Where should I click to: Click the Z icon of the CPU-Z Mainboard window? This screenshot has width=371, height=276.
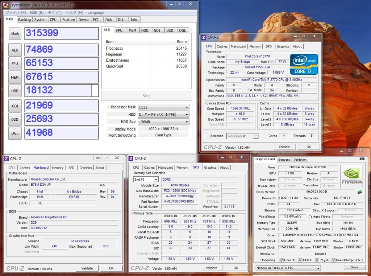tap(7, 158)
